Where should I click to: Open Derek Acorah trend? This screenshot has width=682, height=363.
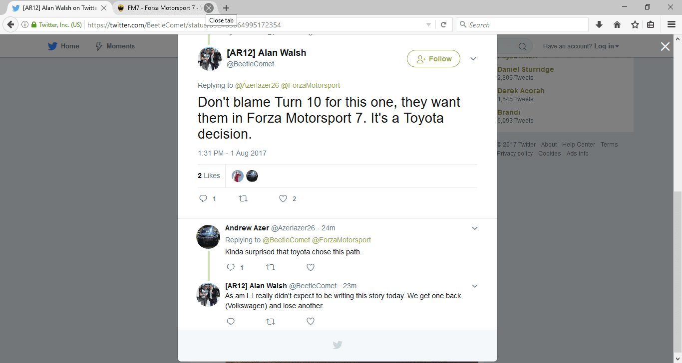click(521, 91)
